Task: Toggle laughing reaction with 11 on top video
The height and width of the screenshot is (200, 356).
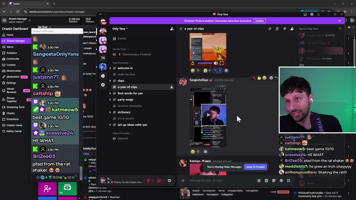Action: [x=195, y=71]
